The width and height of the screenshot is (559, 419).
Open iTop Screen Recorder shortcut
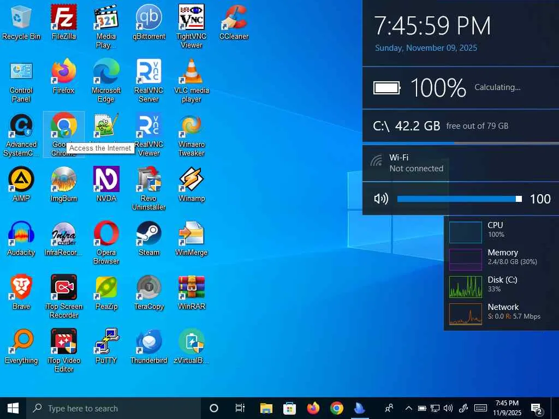[x=64, y=297]
